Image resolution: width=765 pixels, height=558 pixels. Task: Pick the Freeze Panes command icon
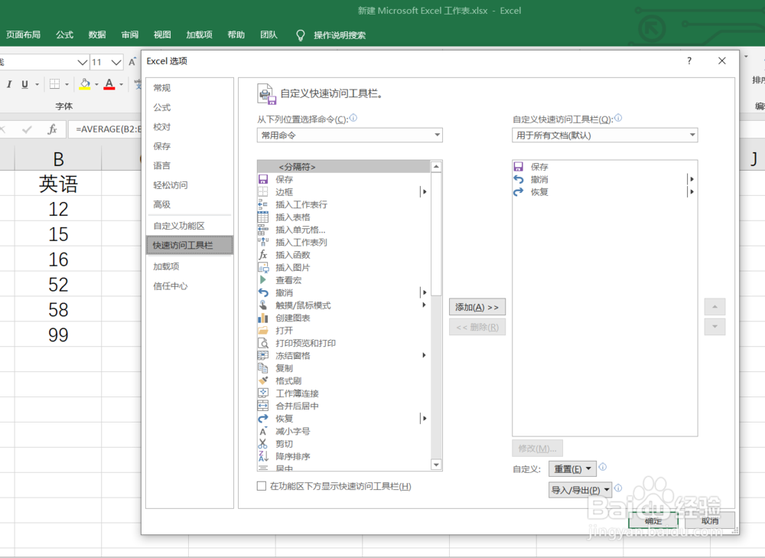(x=263, y=355)
